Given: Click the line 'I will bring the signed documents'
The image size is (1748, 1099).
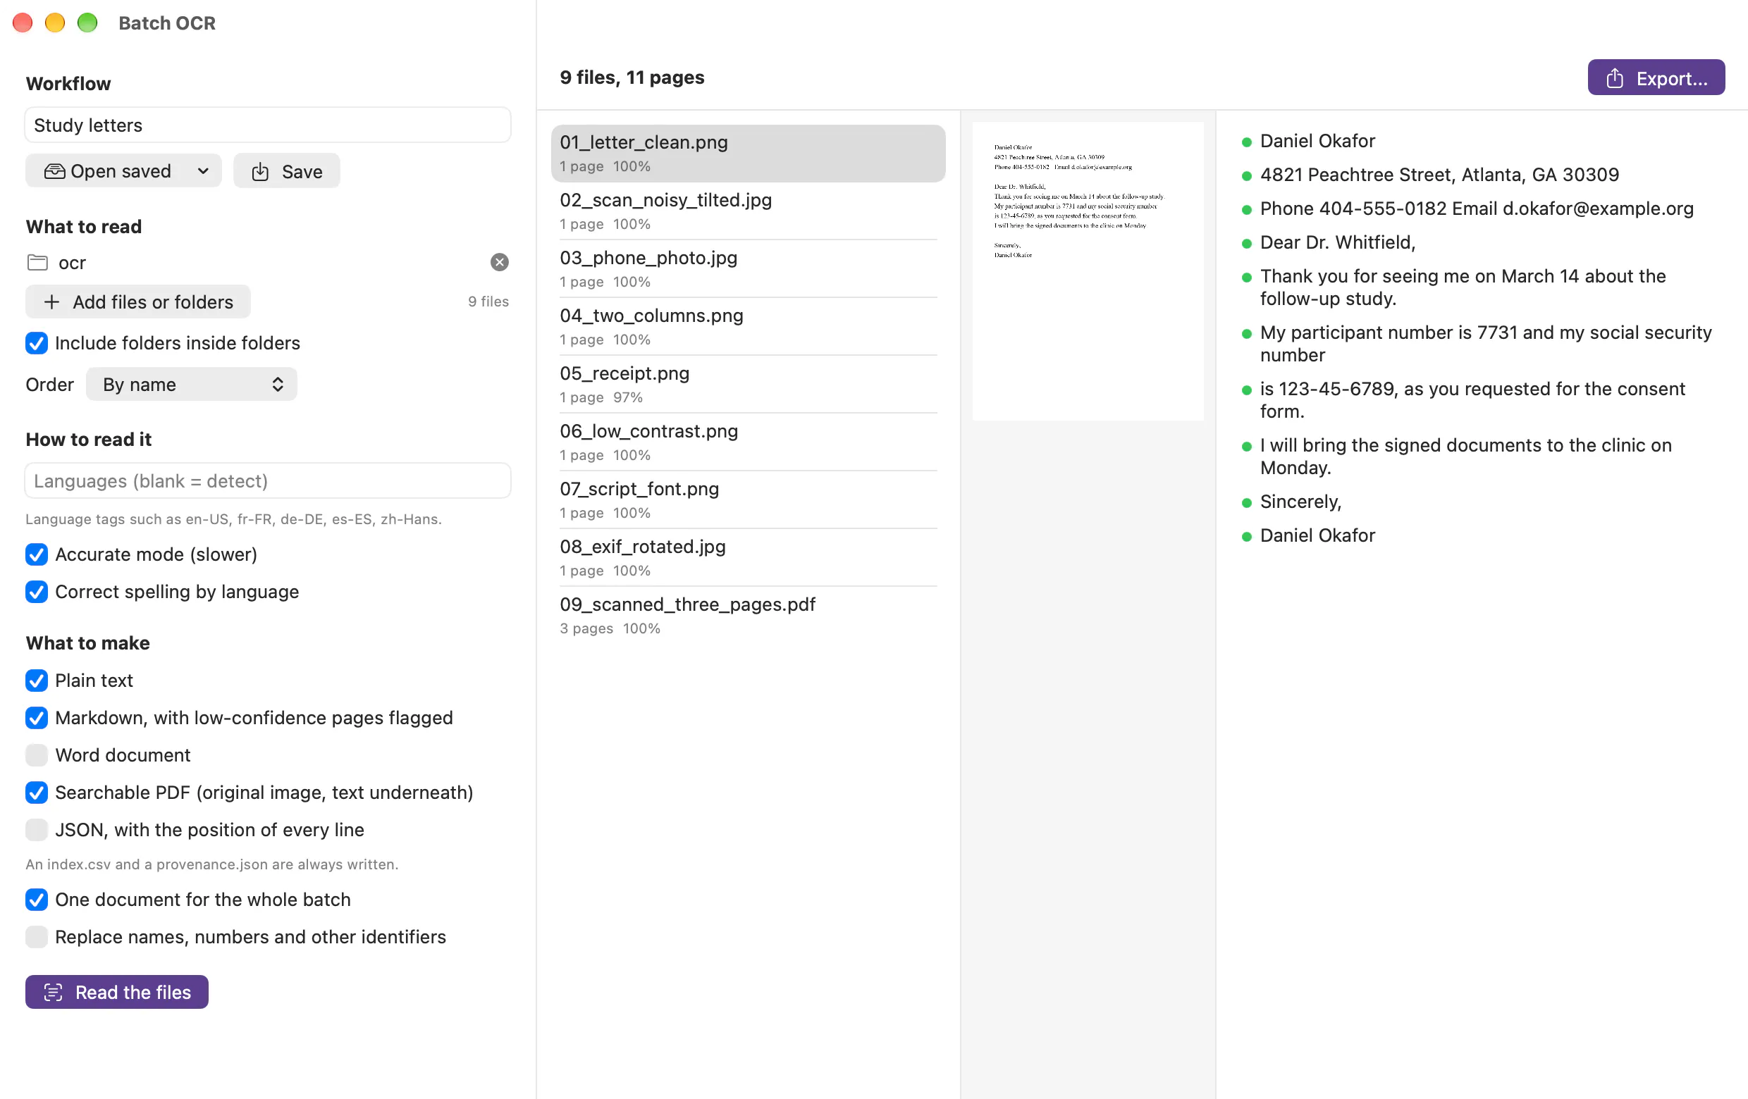Looking at the screenshot, I should tap(1465, 457).
